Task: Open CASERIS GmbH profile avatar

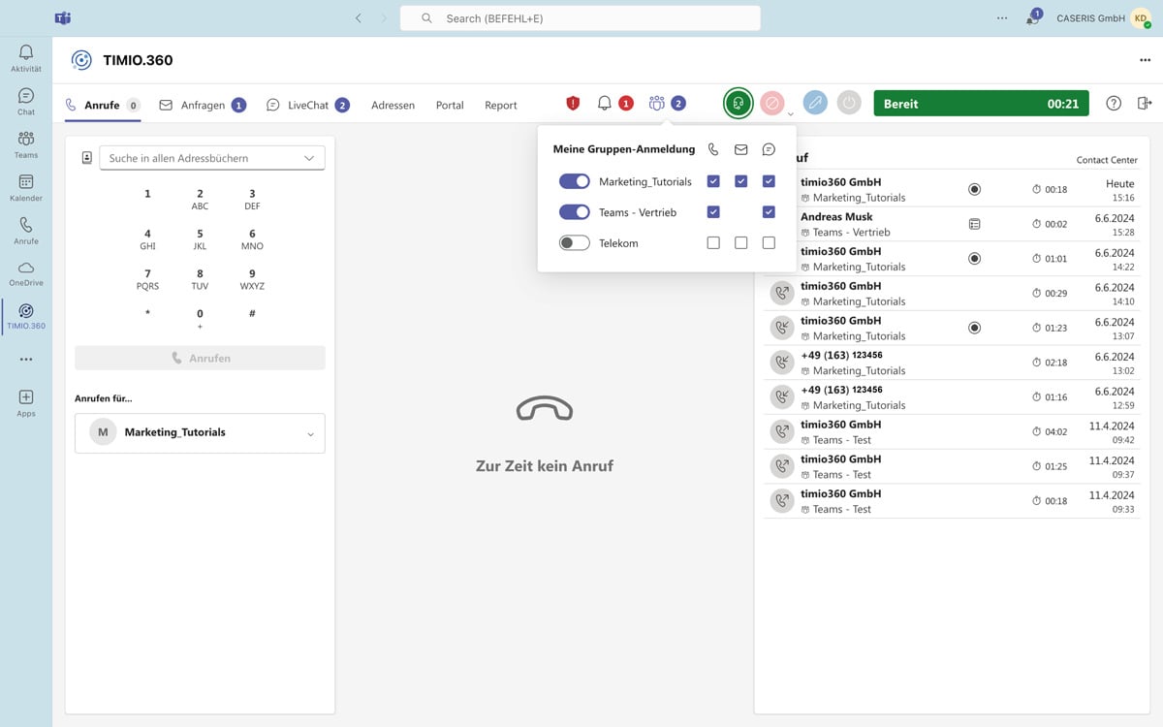Action: pos(1141,18)
